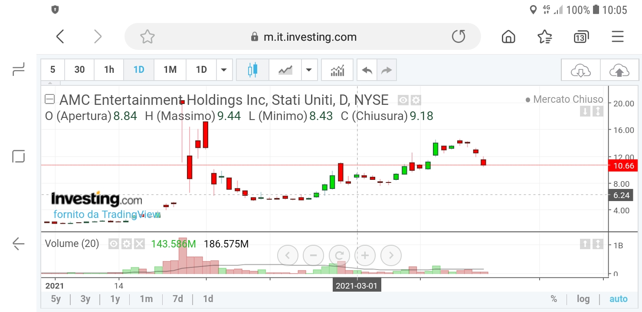Select the 2021-03-01 date marker
This screenshot has height=312, width=642.
pyautogui.click(x=357, y=286)
